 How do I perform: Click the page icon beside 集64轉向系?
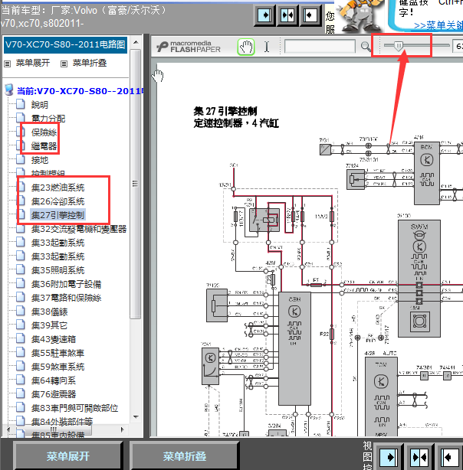pyautogui.click(x=21, y=380)
